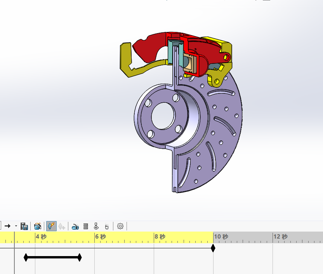Viewport: 323px width, 274px height.
Task: Open Motion Study Properties gear
Action: [x=120, y=226]
